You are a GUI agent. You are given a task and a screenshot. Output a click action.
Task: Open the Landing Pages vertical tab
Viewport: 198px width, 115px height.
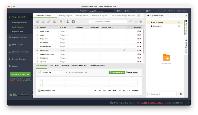(x=186, y=46)
